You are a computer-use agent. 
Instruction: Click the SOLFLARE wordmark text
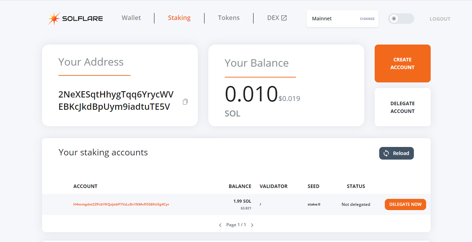(82, 19)
